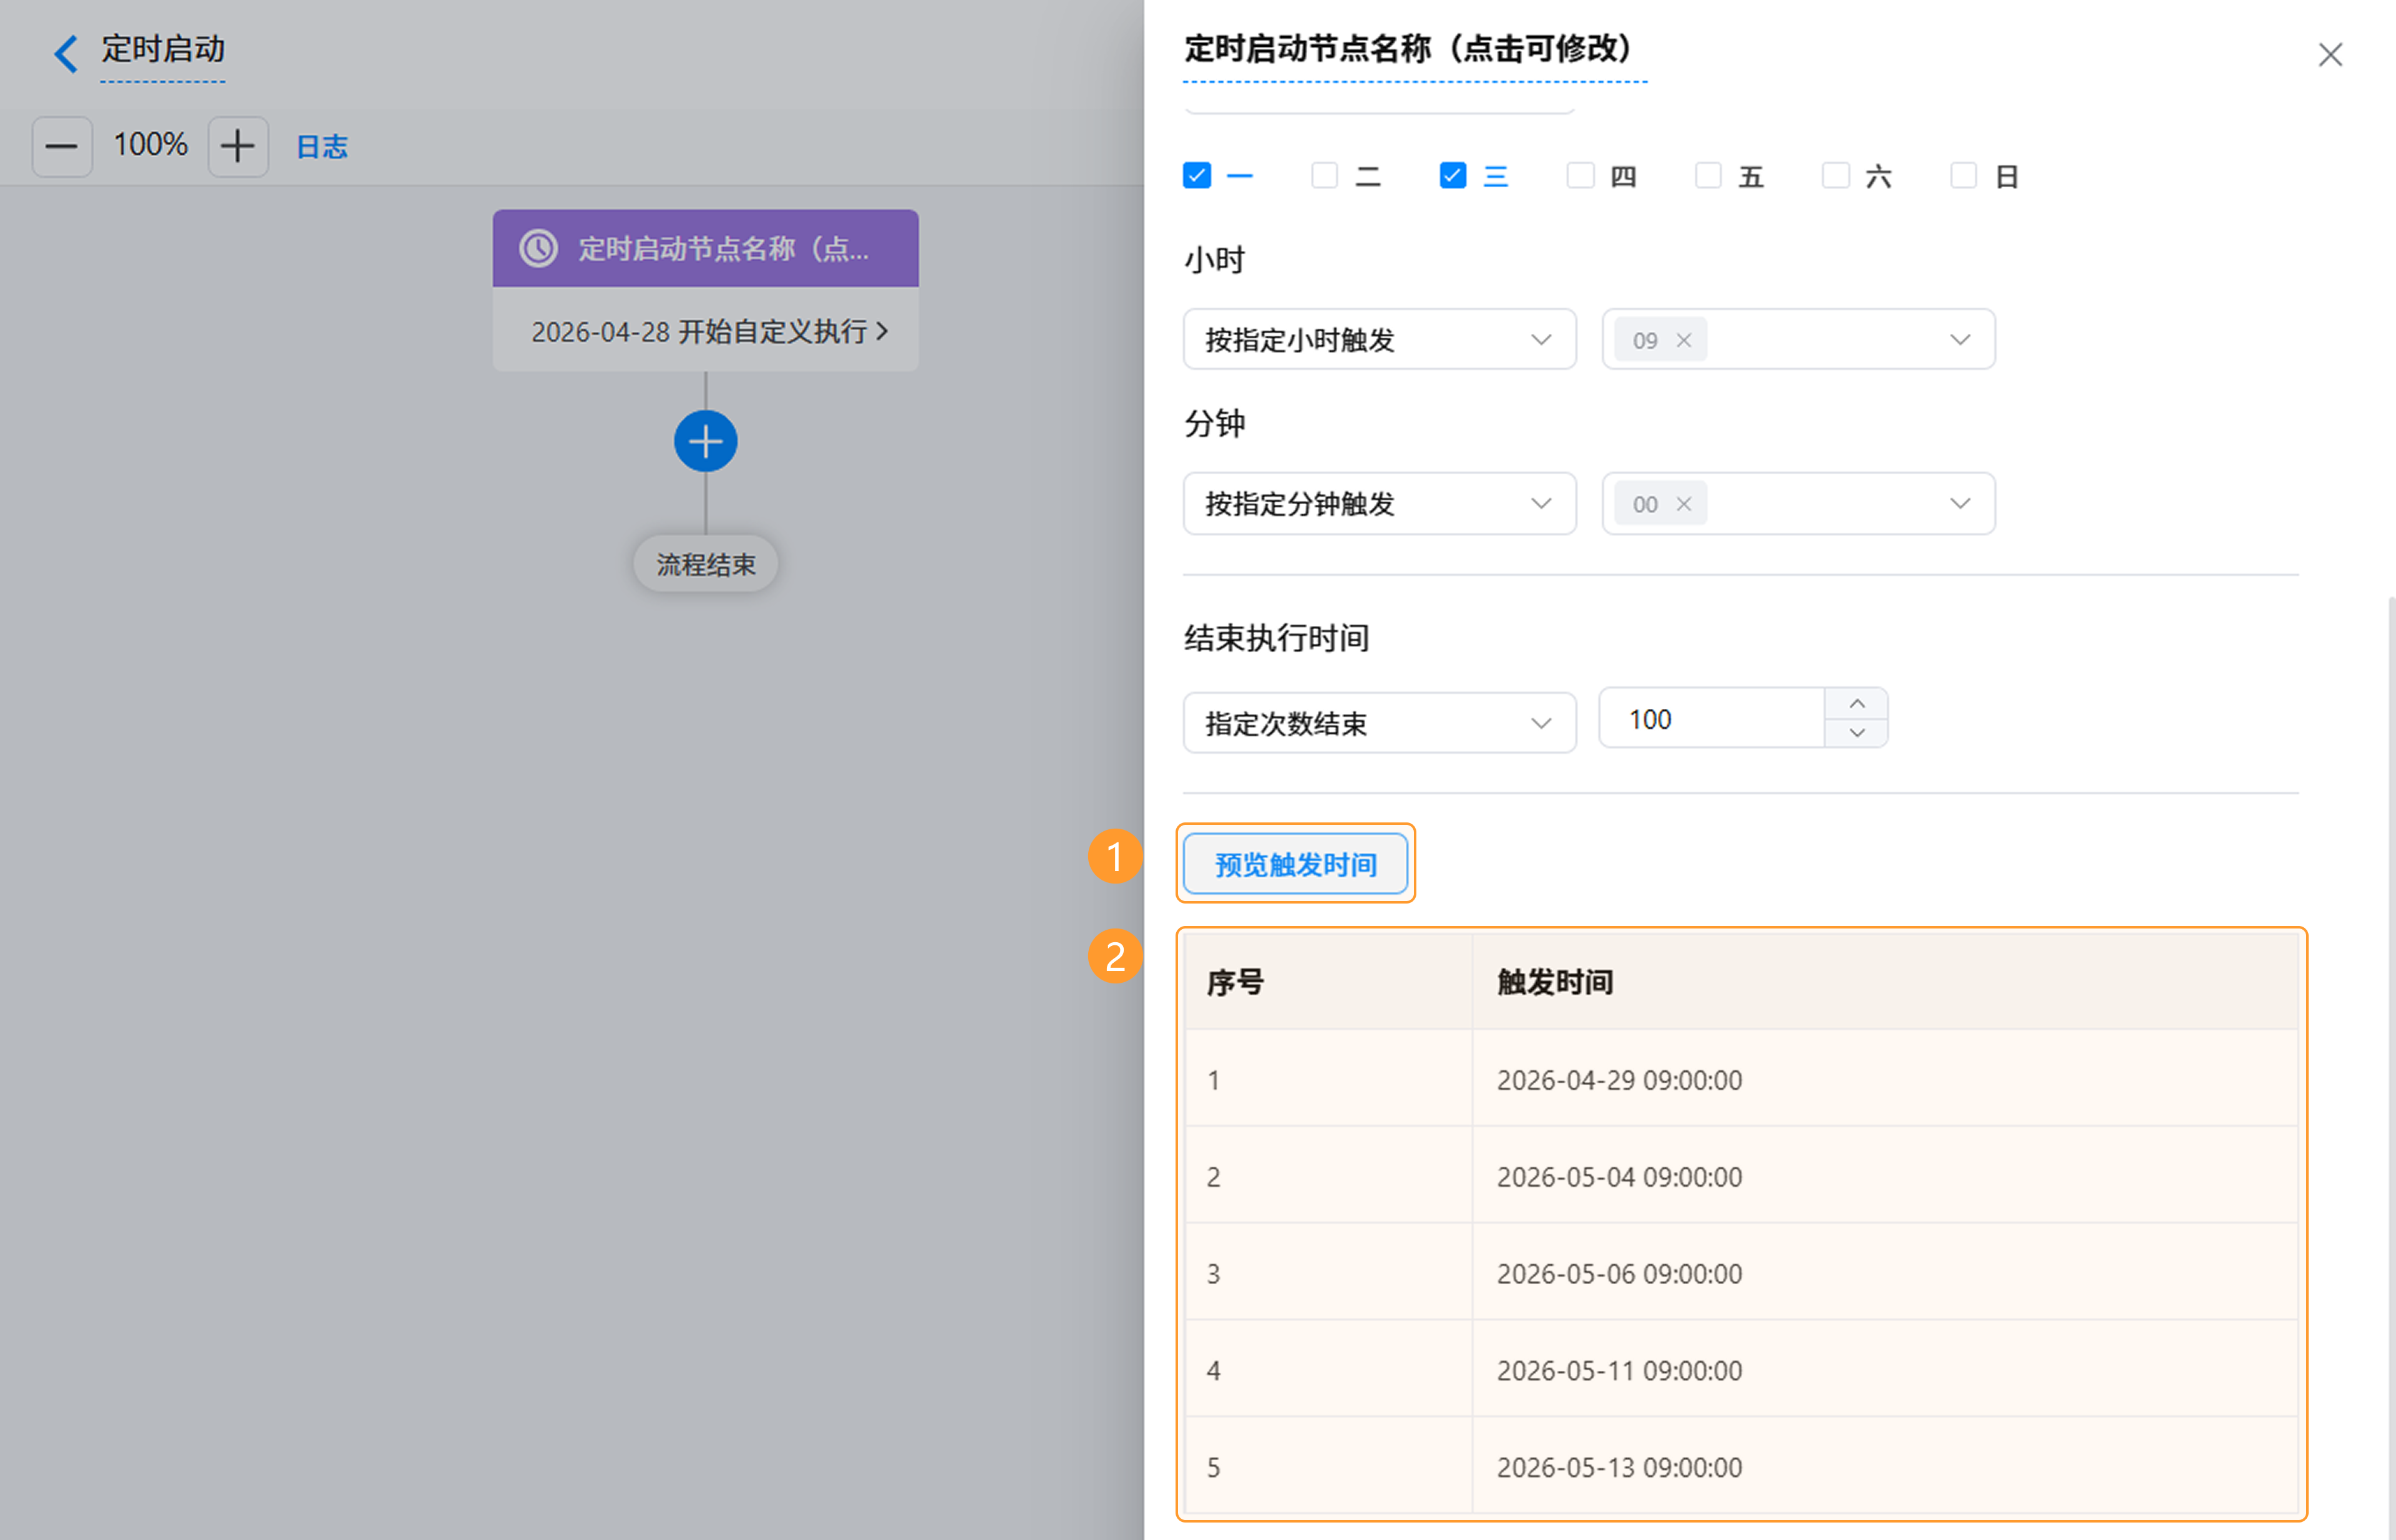Screen dimensions: 2396x1540
Task: Uncheck the 三 (Wednesday) checkbox
Action: point(1452,176)
